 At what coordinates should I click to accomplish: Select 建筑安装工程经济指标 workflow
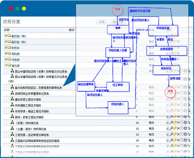point(28,100)
